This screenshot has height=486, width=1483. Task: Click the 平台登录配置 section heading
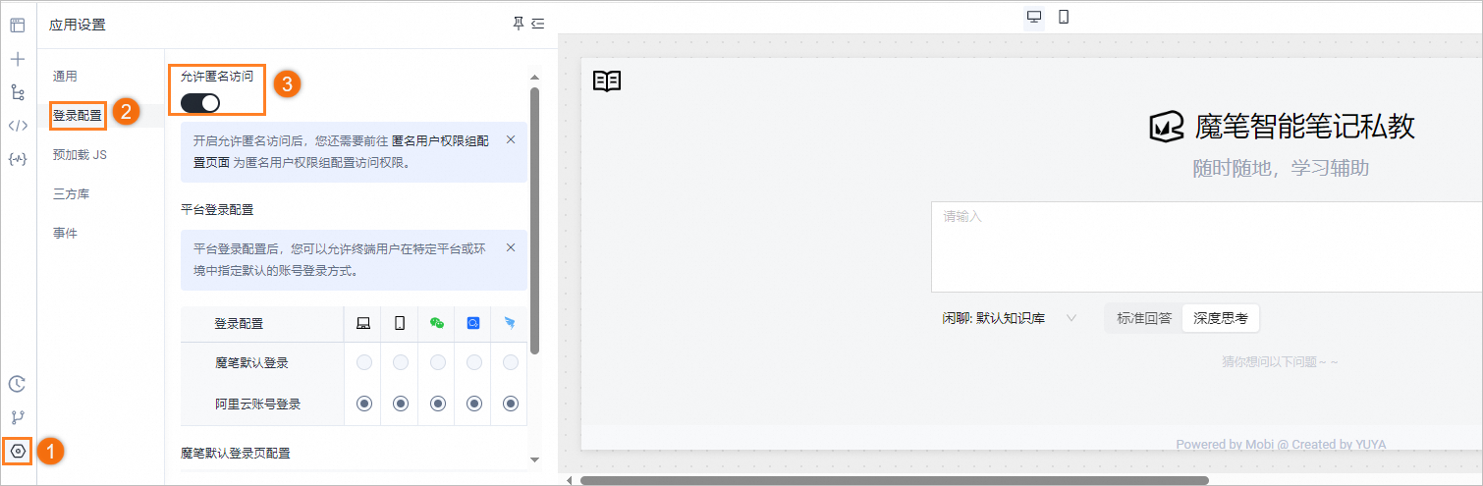(217, 210)
